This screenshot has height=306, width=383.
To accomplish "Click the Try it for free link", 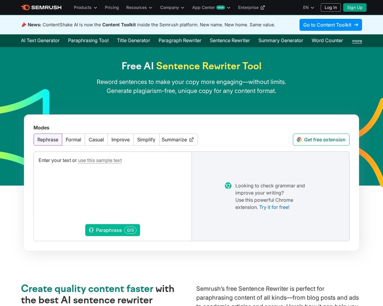I will (x=274, y=207).
